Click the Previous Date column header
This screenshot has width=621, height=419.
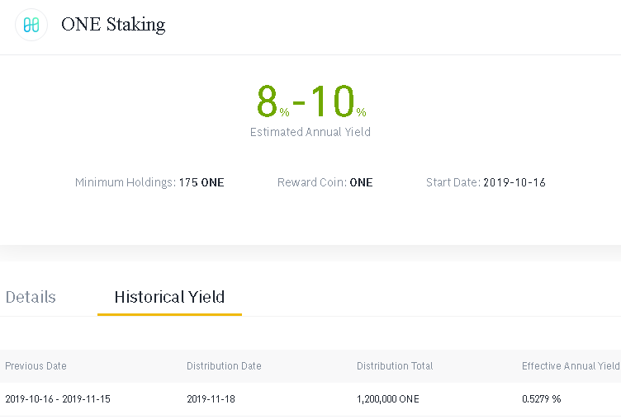pyautogui.click(x=36, y=365)
